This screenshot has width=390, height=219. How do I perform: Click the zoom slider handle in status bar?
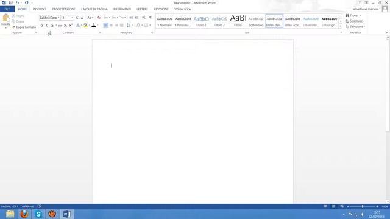(363, 206)
